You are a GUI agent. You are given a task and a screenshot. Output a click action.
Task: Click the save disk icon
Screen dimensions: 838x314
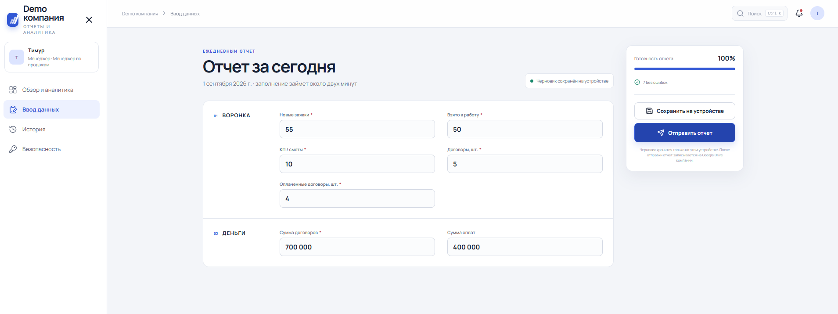649,111
